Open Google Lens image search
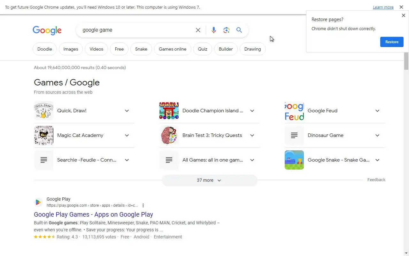409x256 pixels. click(x=227, y=30)
